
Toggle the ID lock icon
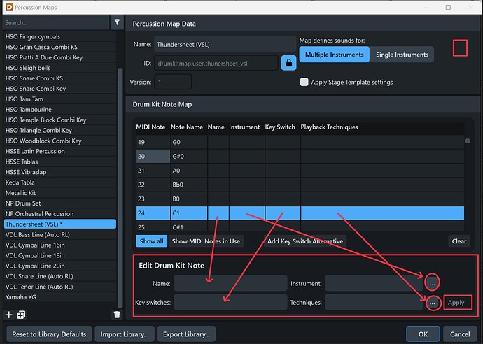pyautogui.click(x=288, y=63)
